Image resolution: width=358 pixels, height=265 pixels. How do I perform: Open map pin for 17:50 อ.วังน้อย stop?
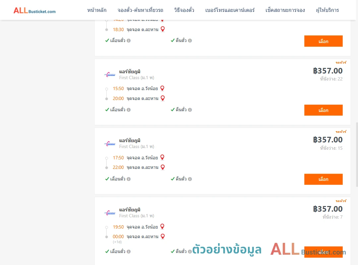click(162, 157)
